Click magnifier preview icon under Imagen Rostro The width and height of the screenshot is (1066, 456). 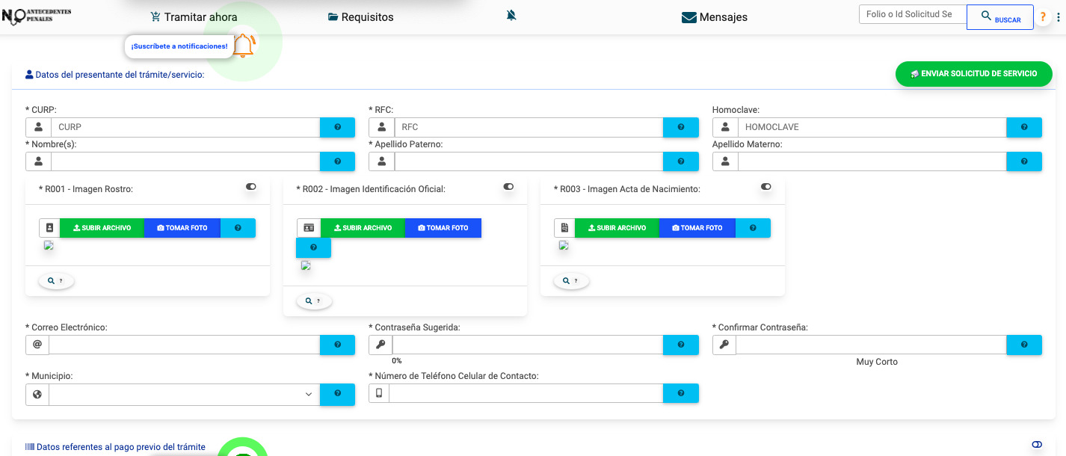(x=56, y=281)
